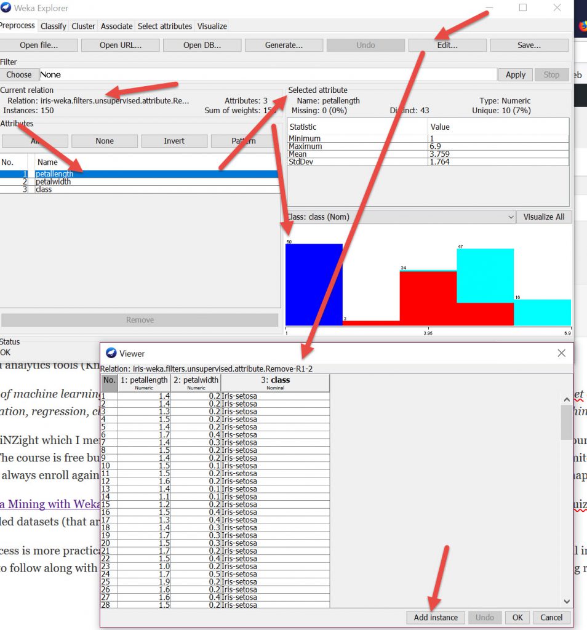
Task: Click the Weka Explorer bird logo icon
Action: click(6, 8)
